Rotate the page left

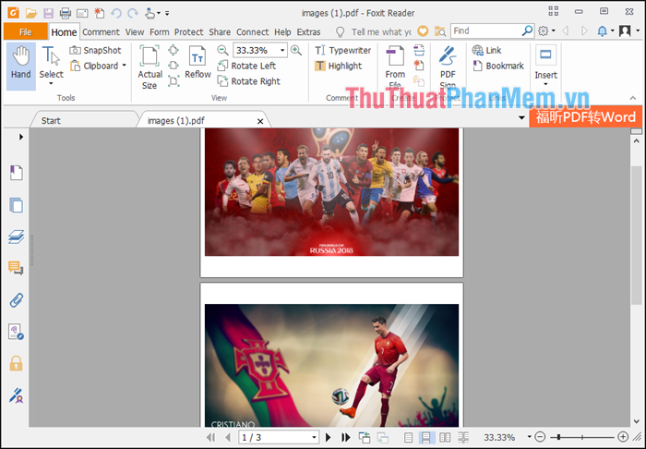[246, 66]
